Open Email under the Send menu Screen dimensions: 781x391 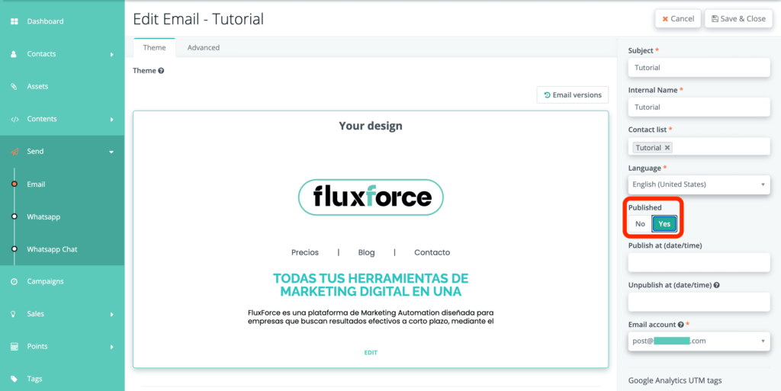[x=36, y=184]
